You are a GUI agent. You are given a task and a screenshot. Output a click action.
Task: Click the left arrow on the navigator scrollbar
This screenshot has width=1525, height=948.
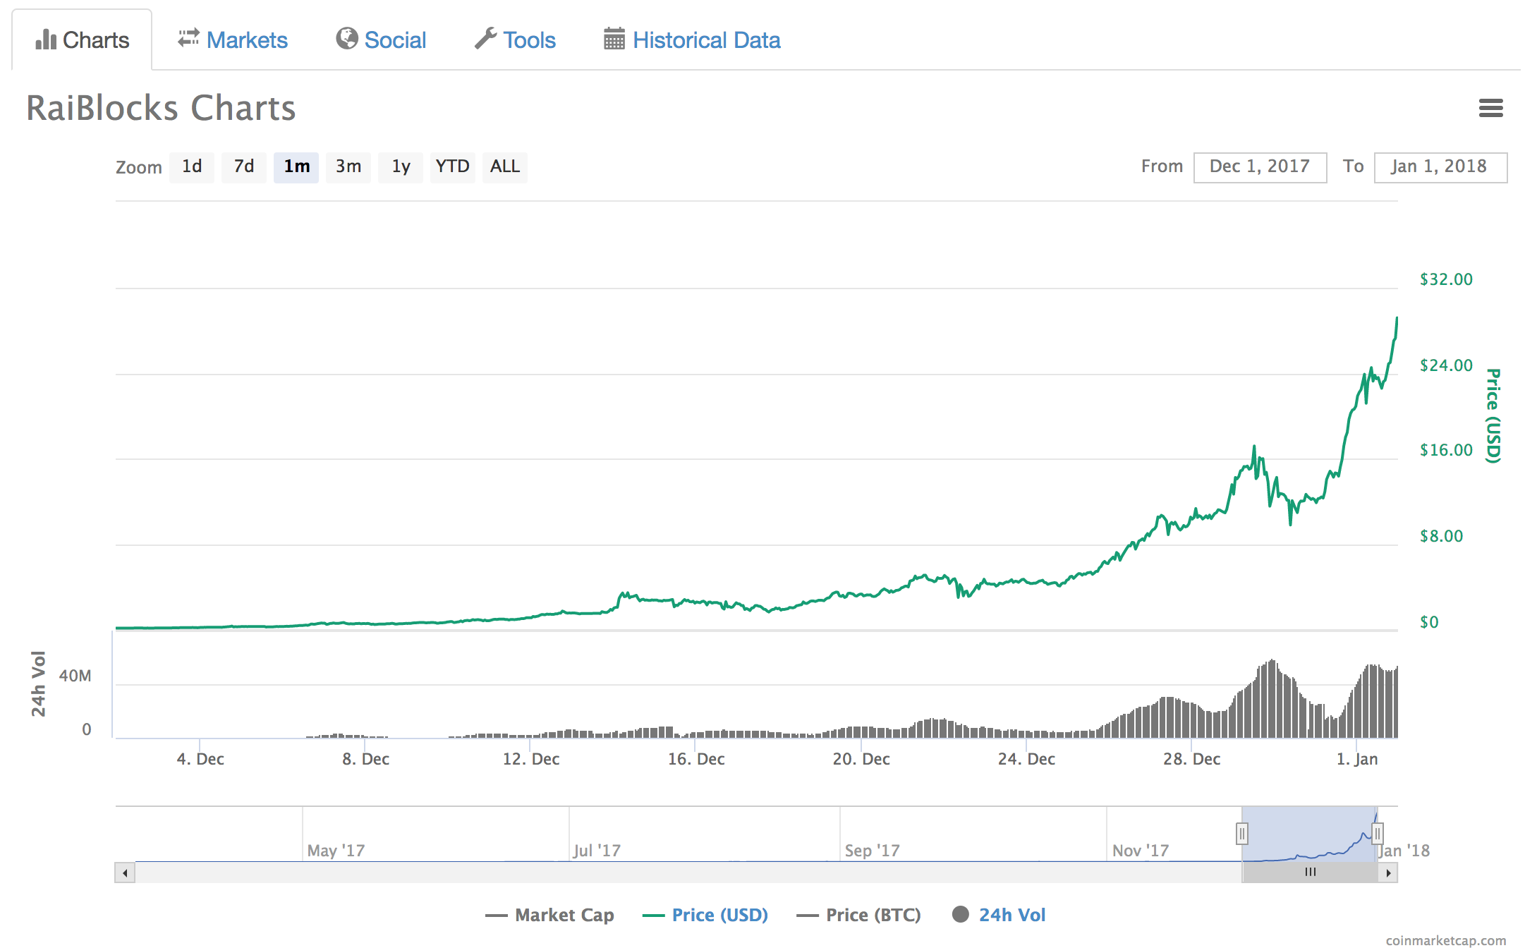click(125, 872)
